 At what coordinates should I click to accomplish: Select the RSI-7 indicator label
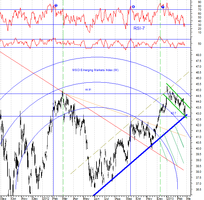pos(139,28)
